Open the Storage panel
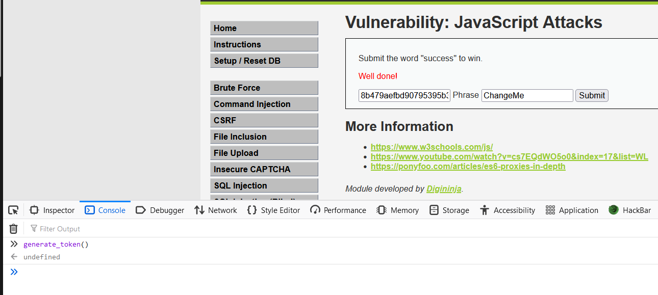 pos(449,210)
